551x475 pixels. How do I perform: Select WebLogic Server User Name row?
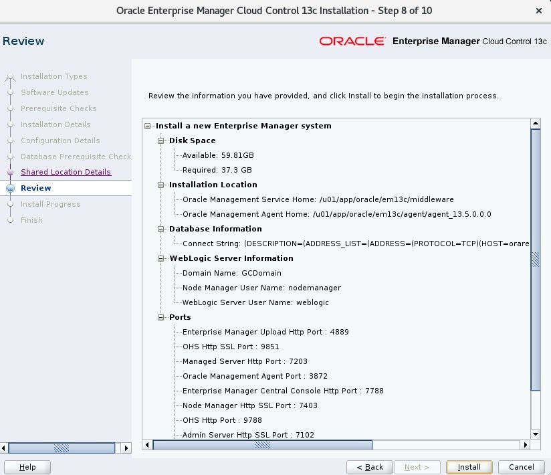[255, 302]
